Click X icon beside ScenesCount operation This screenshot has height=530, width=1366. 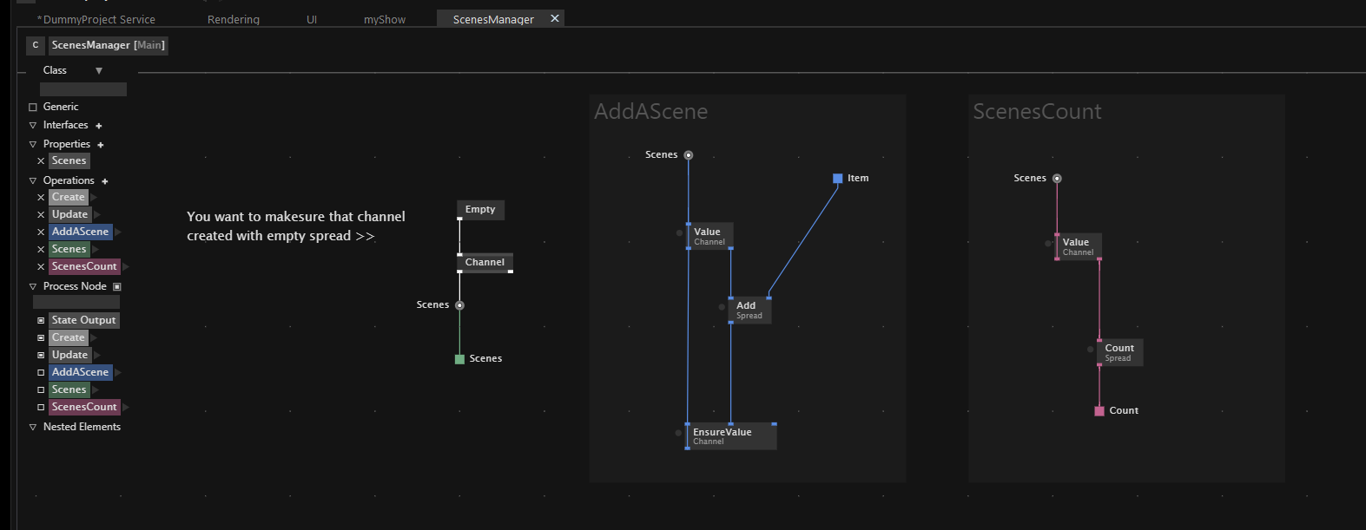(41, 267)
